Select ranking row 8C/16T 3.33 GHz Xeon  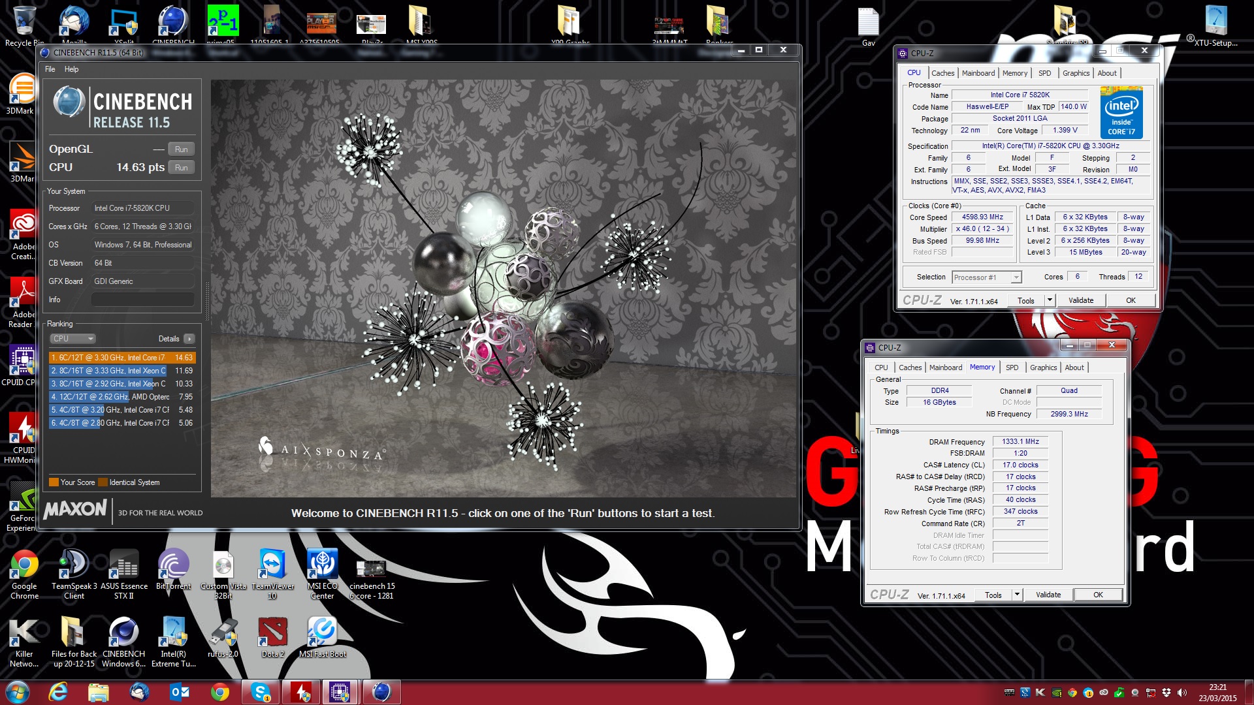pyautogui.click(x=122, y=371)
